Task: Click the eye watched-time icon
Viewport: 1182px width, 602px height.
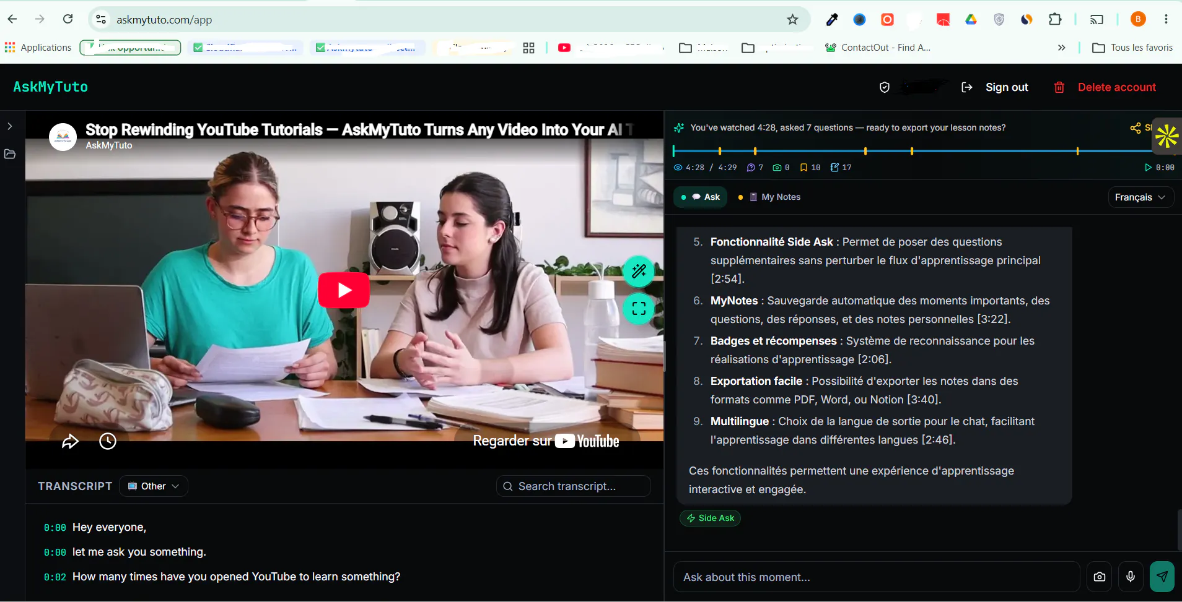Action: [678, 168]
